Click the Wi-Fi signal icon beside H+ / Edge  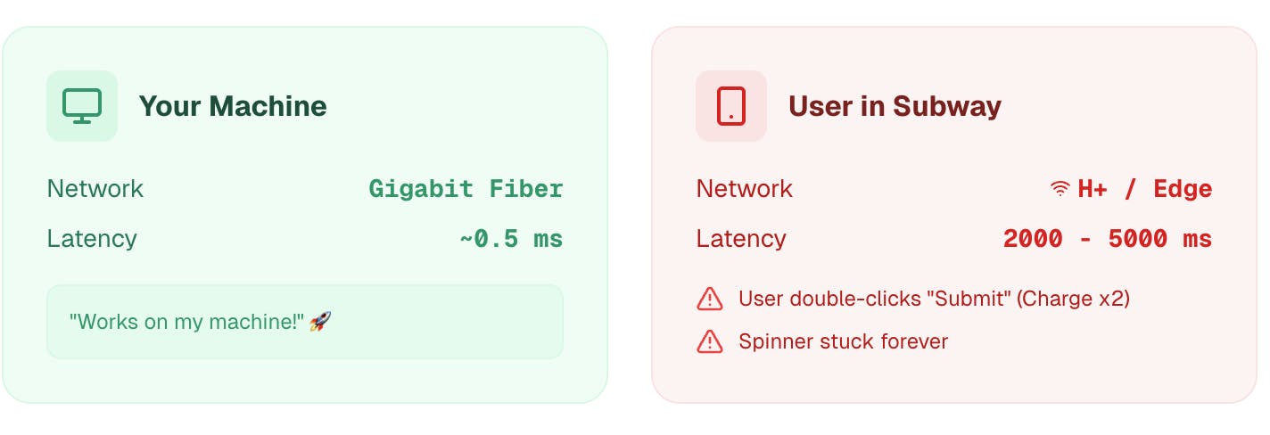[x=1060, y=189]
